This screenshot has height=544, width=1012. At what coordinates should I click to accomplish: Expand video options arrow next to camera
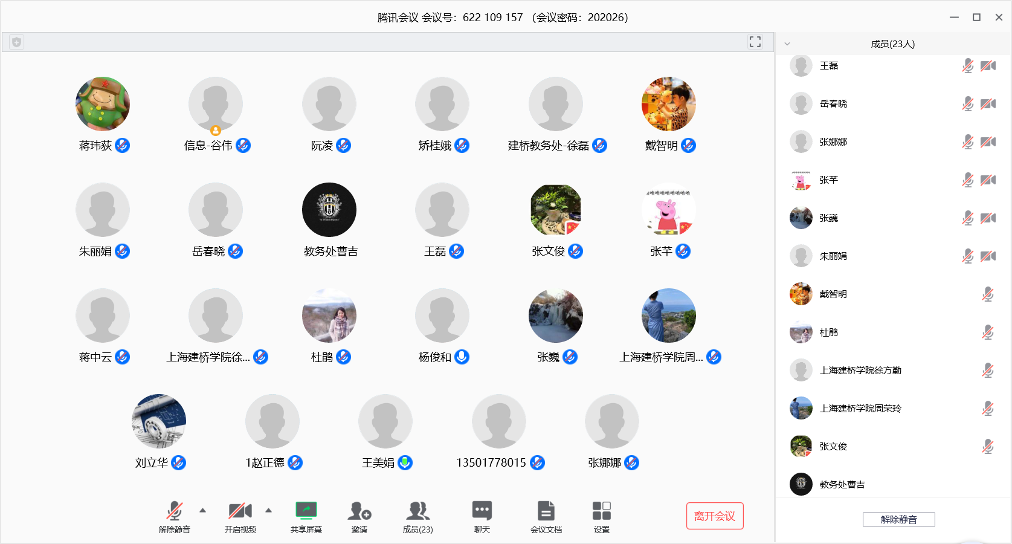268,511
